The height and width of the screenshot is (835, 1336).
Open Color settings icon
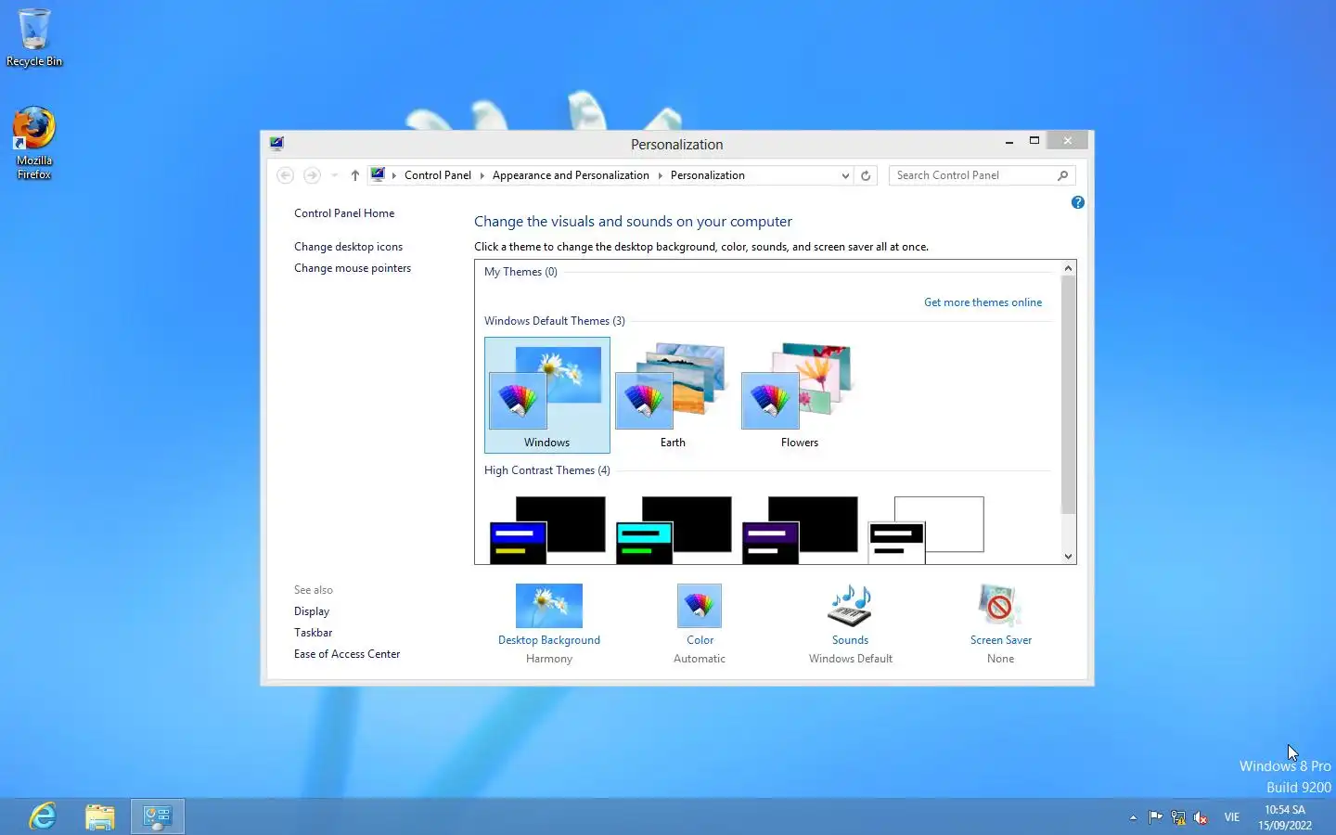[700, 606]
